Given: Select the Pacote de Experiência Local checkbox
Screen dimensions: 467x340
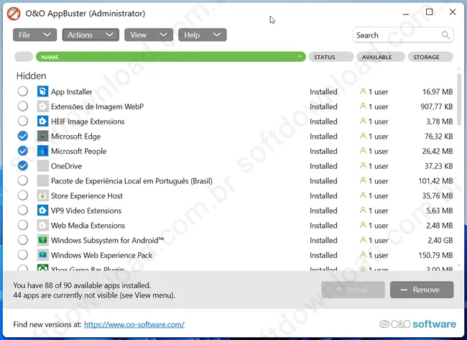Looking at the screenshot, I should pos(23,180).
